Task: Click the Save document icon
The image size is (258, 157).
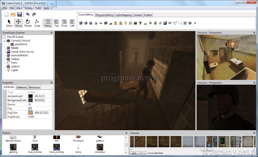Action: click(19, 14)
